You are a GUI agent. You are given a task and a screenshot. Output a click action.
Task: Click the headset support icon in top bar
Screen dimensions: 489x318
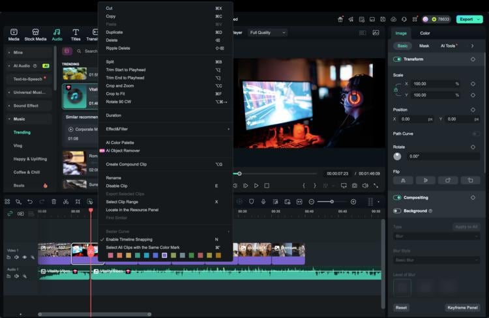pyautogui.click(x=404, y=20)
